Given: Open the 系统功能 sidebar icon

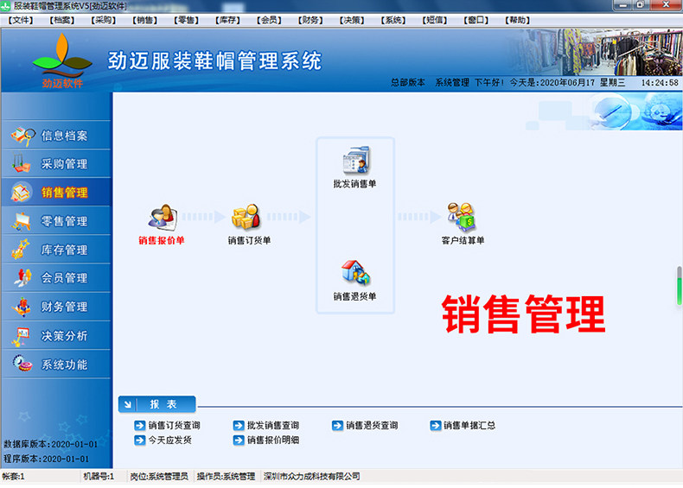Looking at the screenshot, I should click(22, 363).
